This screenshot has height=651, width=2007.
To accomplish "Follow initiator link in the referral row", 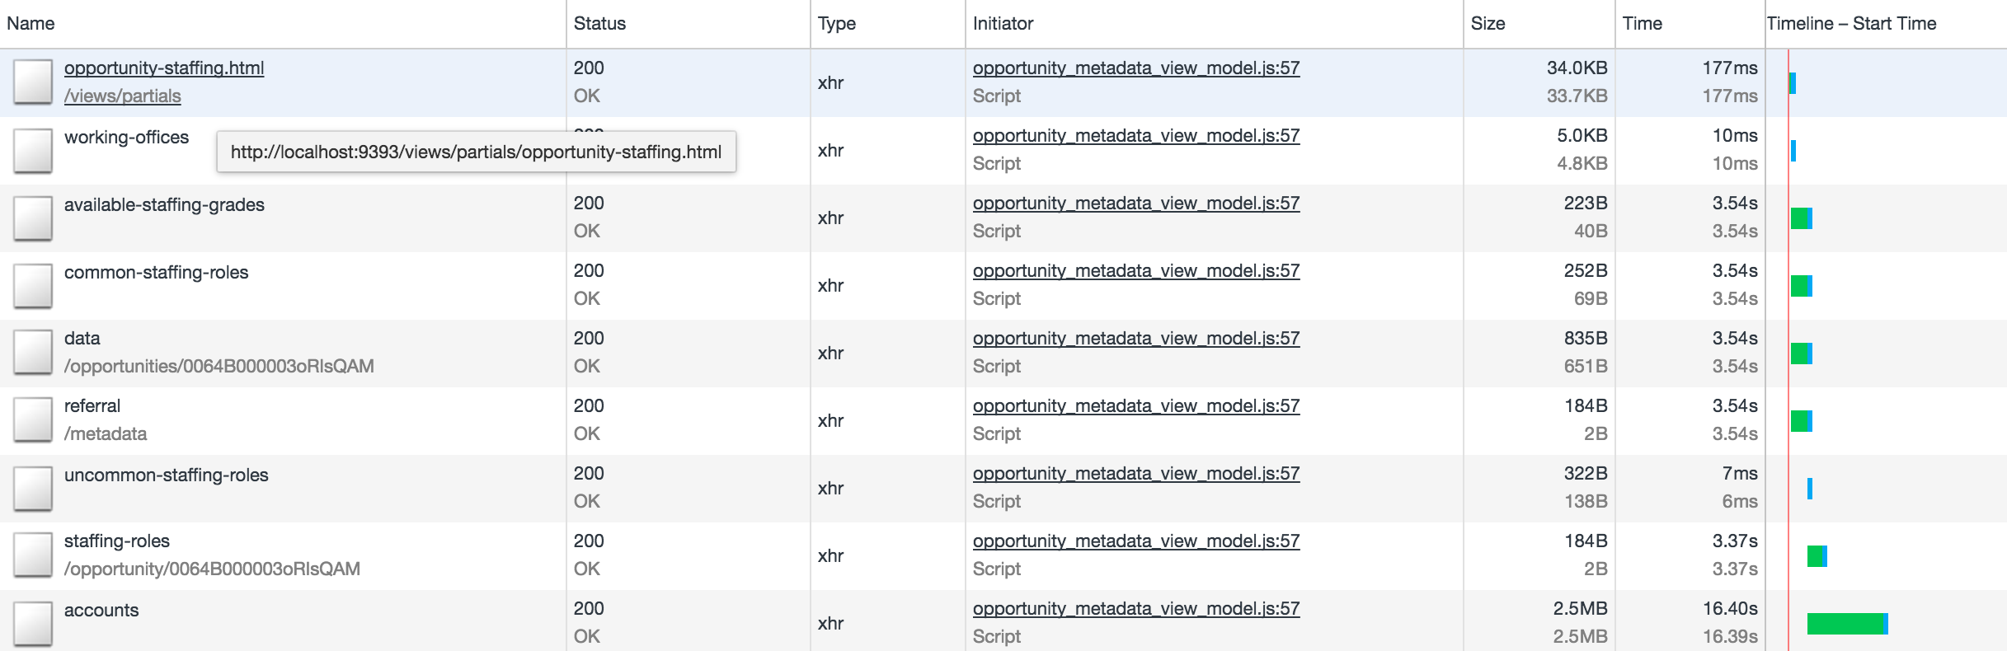I will coord(1136,406).
